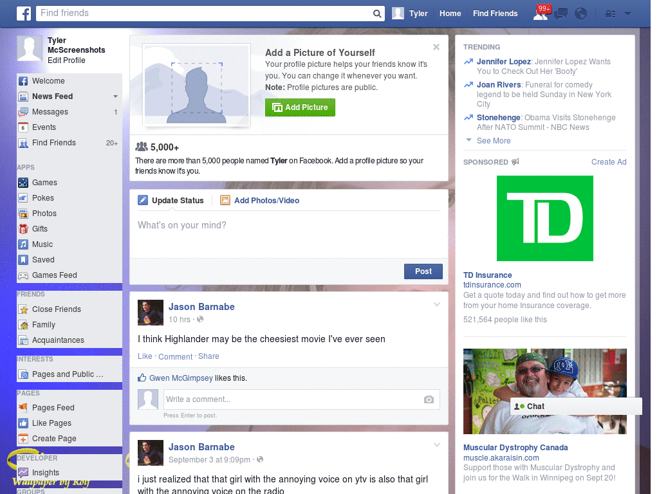Click Create Ad link
Image resolution: width=659 pixels, height=494 pixels.
point(609,161)
